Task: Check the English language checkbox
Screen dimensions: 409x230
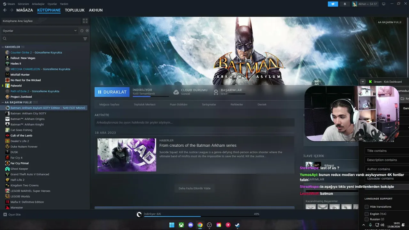Action: click(x=367, y=214)
